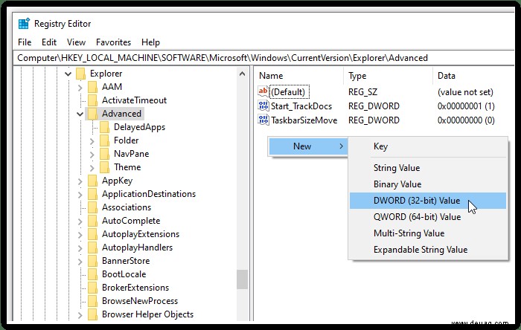The width and height of the screenshot is (521, 330).
Task: Open the Favorites menu
Action: coord(113,42)
